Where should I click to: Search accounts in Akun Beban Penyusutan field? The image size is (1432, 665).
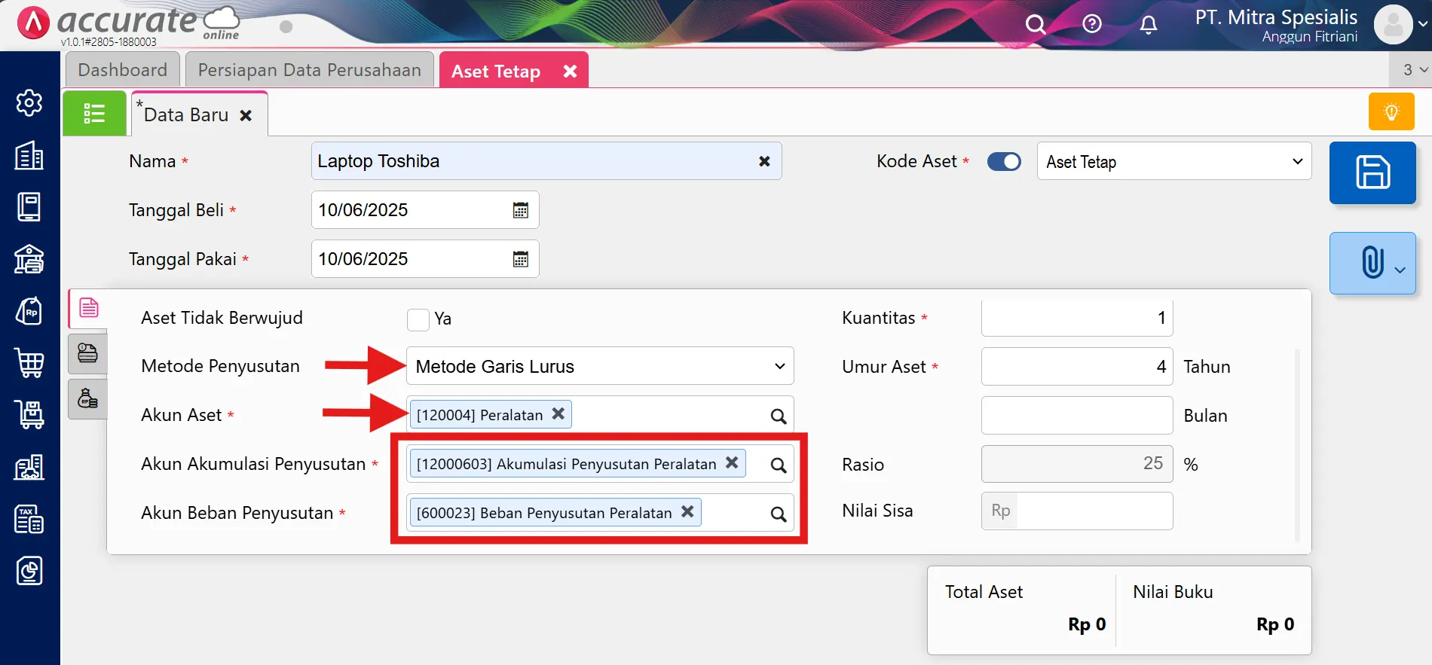[x=778, y=514]
